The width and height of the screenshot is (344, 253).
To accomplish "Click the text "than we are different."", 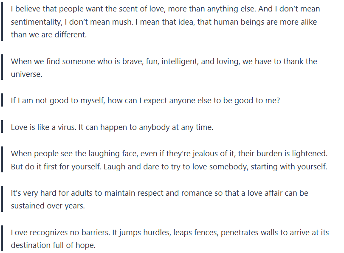I will (x=49, y=35).
